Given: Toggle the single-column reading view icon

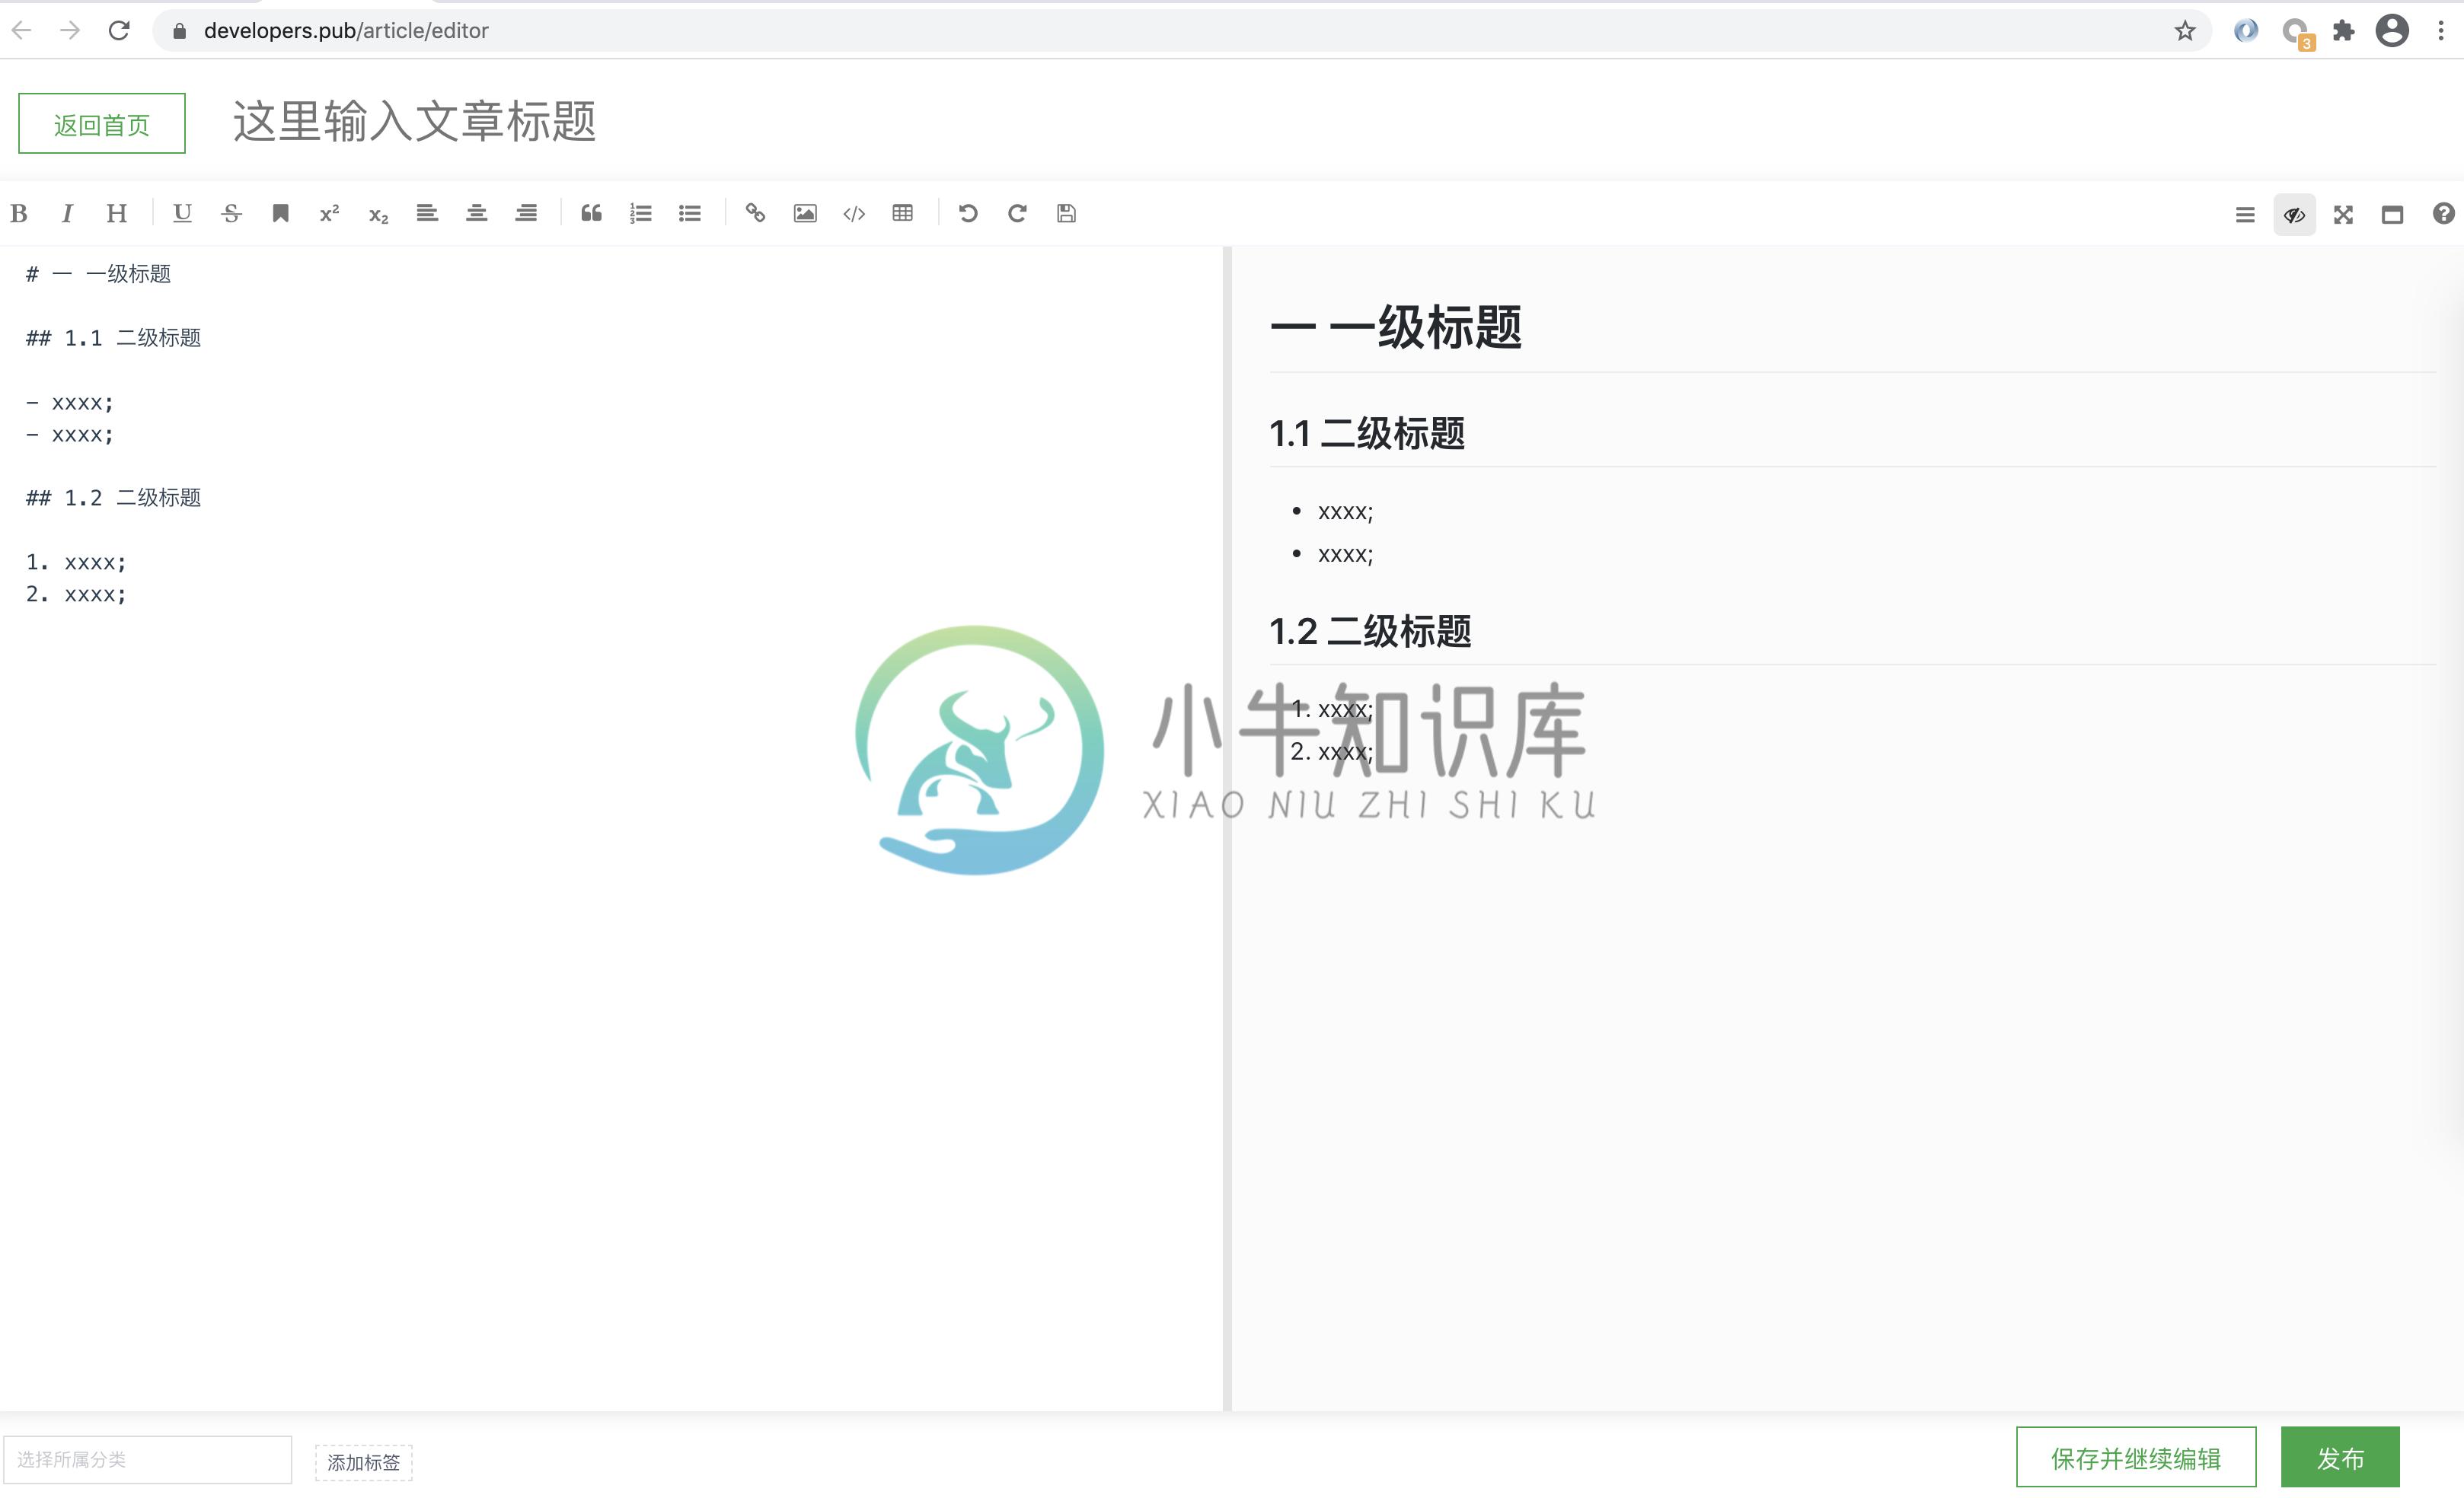Looking at the screenshot, I should click(2392, 215).
